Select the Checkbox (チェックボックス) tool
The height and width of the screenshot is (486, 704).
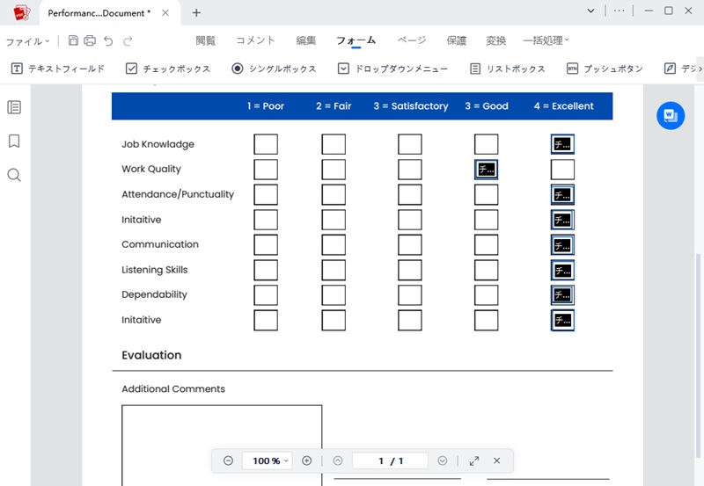(x=168, y=69)
